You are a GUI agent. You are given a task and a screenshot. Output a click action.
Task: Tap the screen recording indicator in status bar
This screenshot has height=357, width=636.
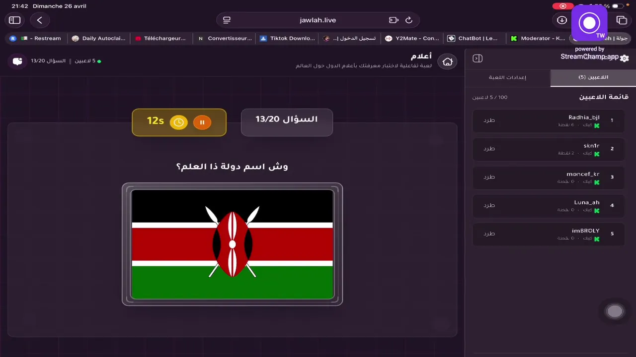pos(562,6)
